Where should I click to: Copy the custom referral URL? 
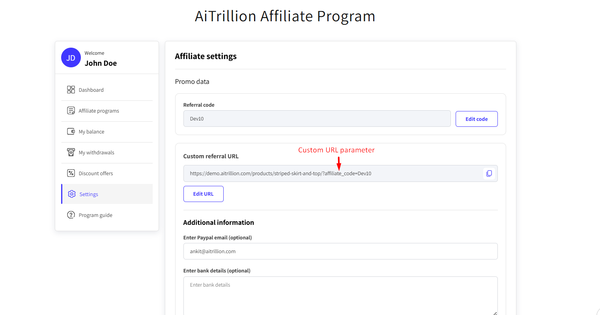(489, 173)
